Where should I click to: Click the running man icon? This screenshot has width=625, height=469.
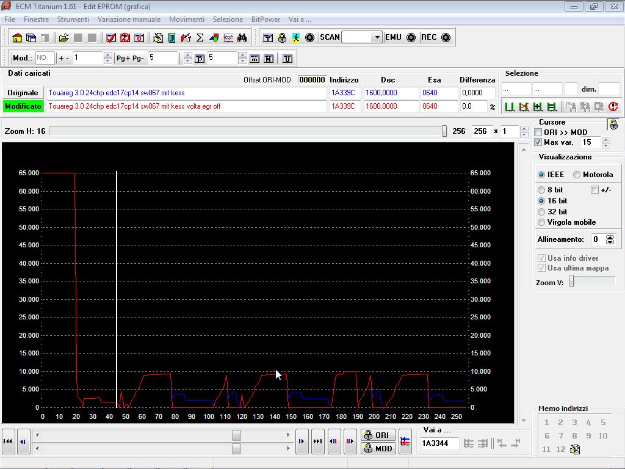(296, 37)
